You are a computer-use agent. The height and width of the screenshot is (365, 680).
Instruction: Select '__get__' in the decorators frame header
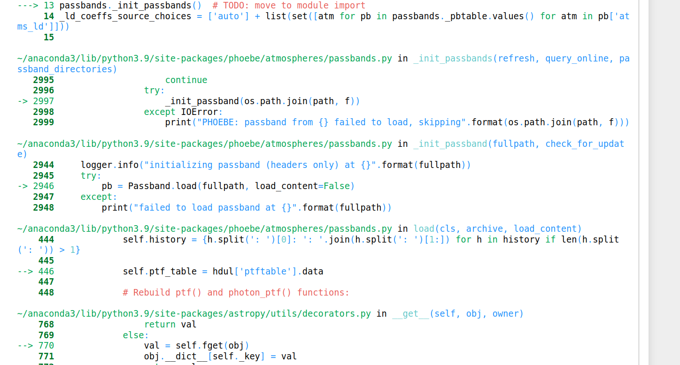click(410, 314)
